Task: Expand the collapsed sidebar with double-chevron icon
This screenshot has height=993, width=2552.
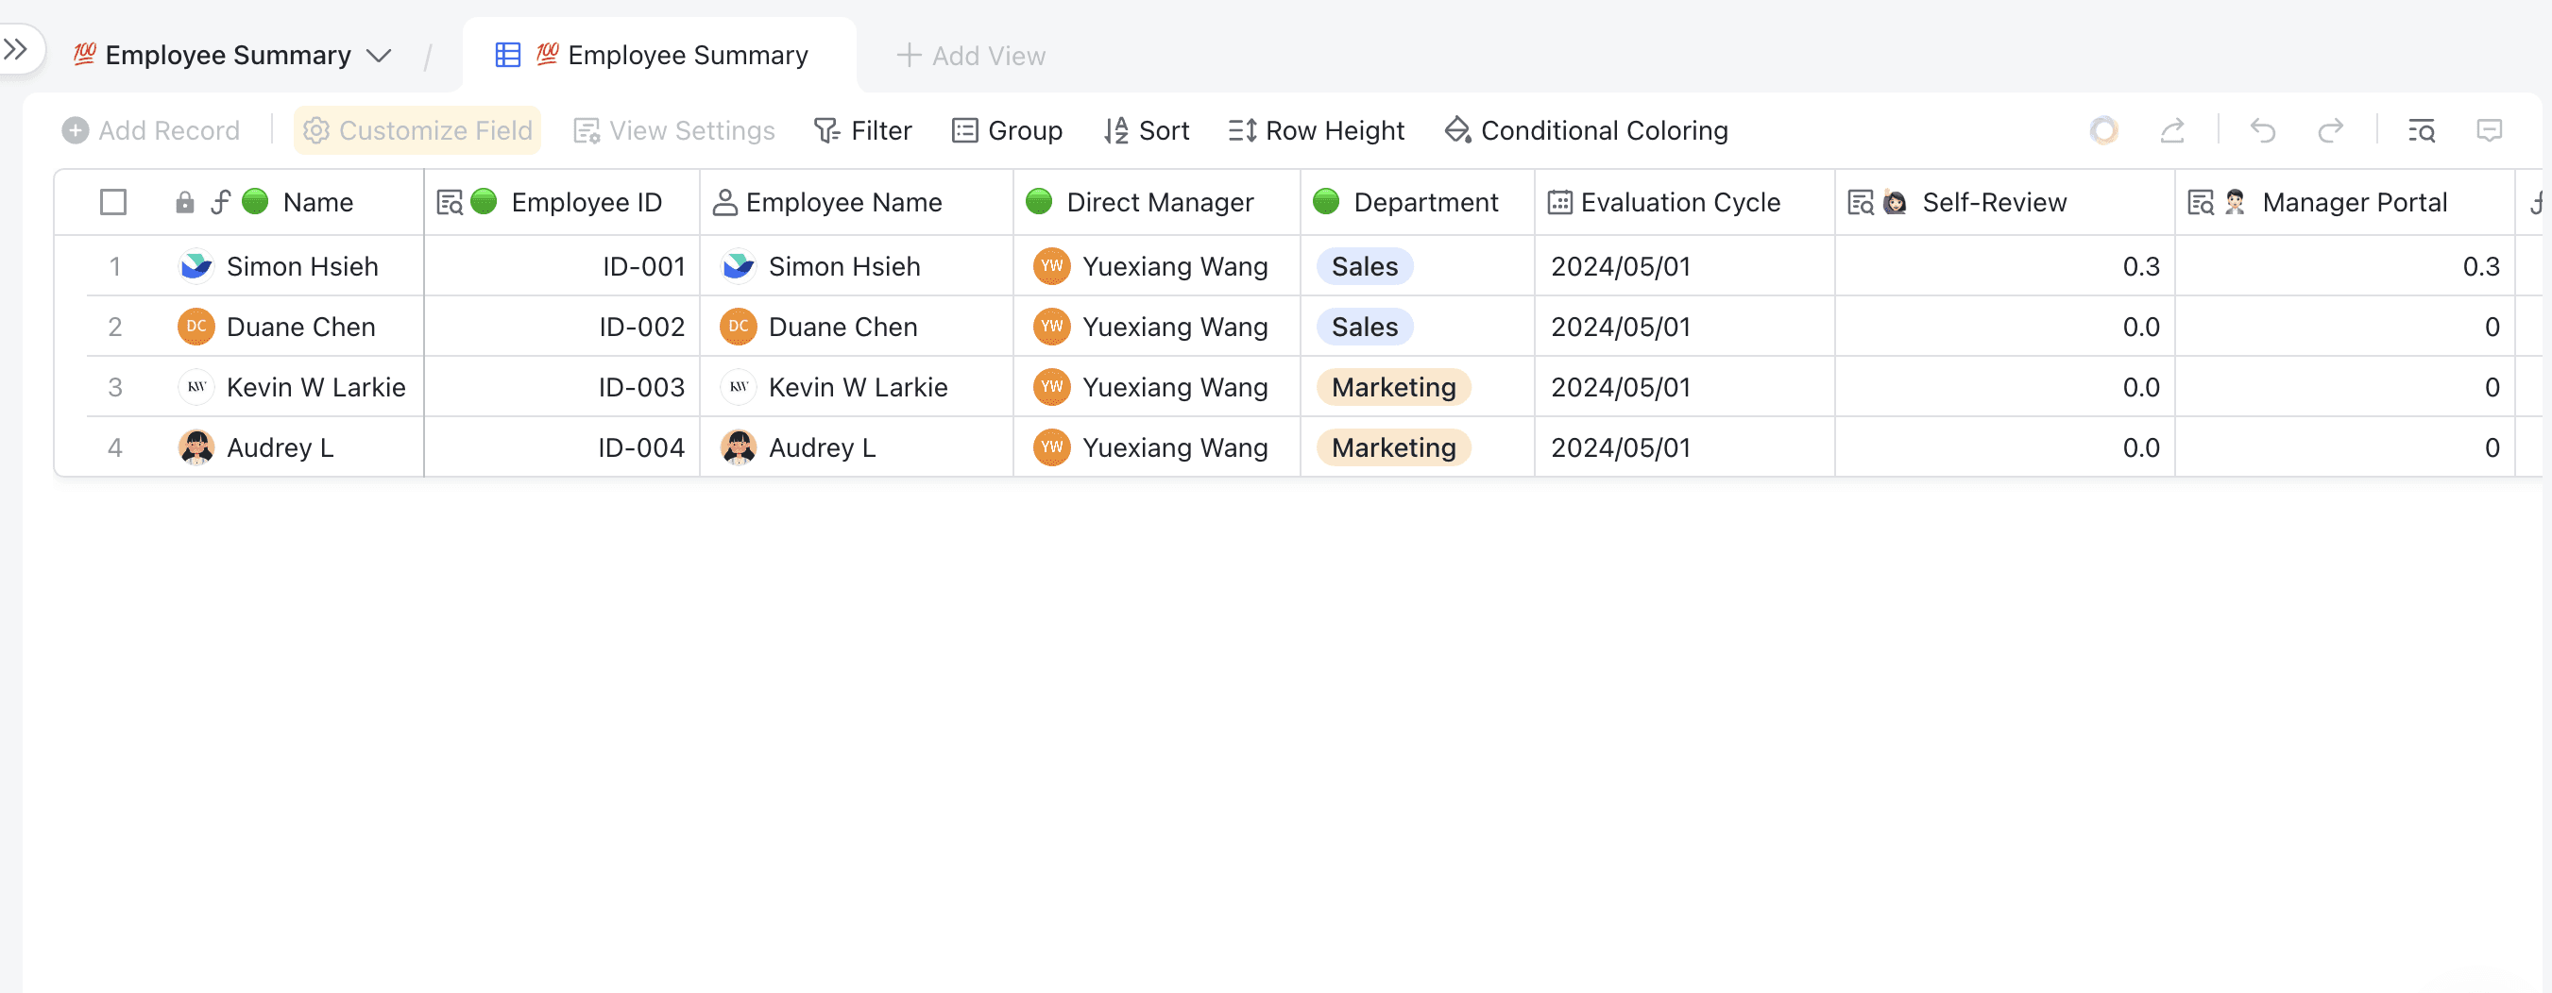Action: click(x=15, y=48)
